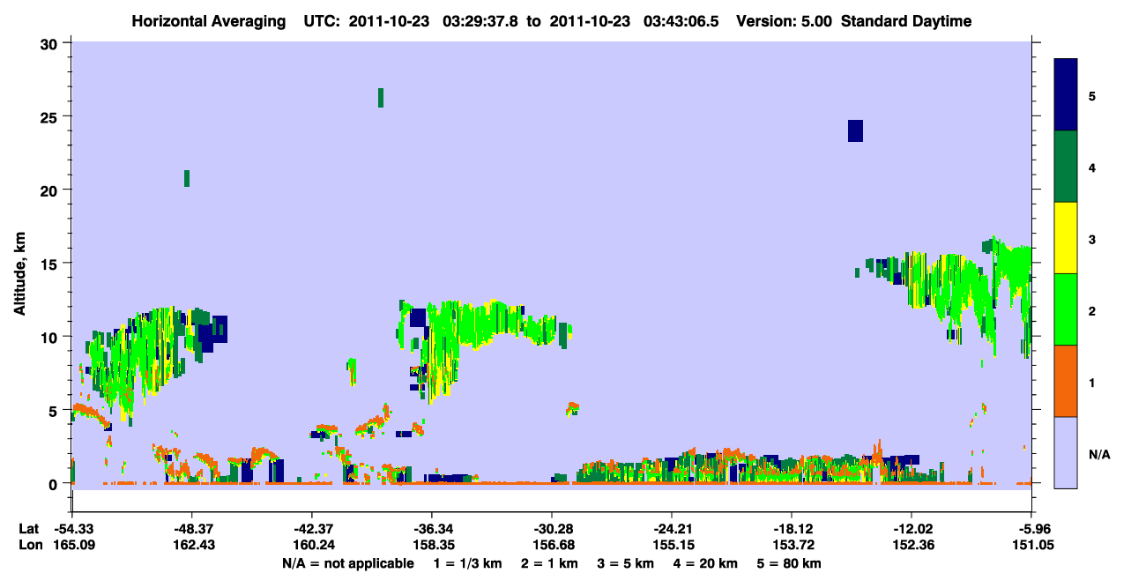Click the latitude value '-12.02'

click(912, 529)
